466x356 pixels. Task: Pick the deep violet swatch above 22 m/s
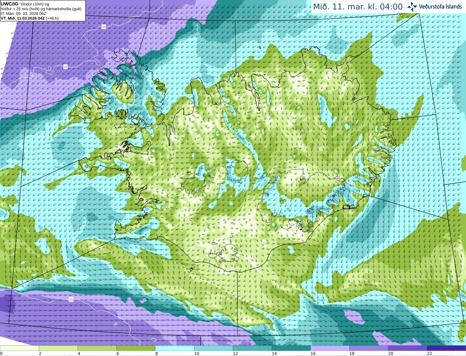coord(446,348)
